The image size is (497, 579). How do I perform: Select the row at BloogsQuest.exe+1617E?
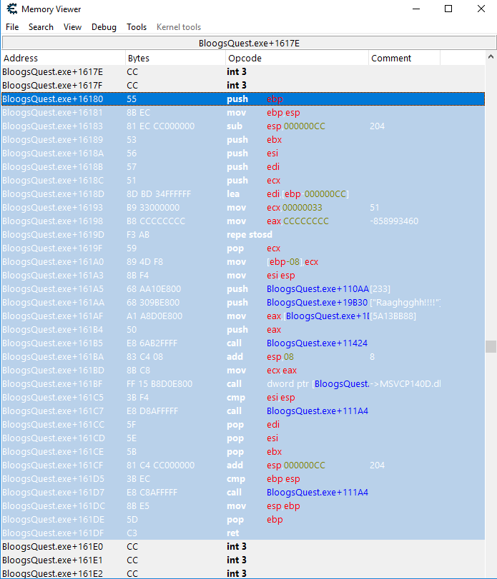click(243, 71)
